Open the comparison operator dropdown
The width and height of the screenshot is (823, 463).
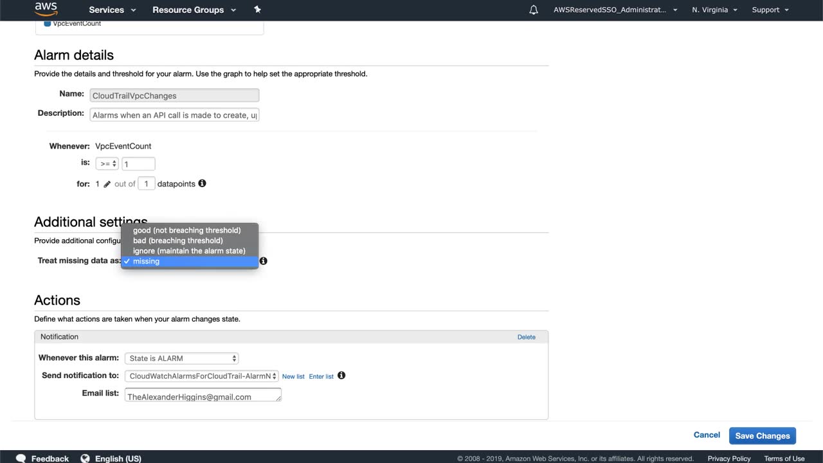tap(107, 164)
